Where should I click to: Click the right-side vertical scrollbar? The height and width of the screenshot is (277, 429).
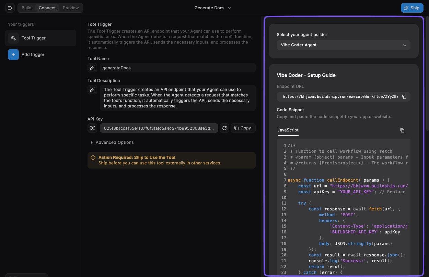[x=427, y=74]
